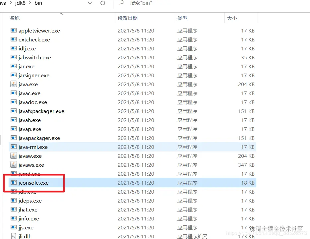Click the jhat.exe file icon

14,209
